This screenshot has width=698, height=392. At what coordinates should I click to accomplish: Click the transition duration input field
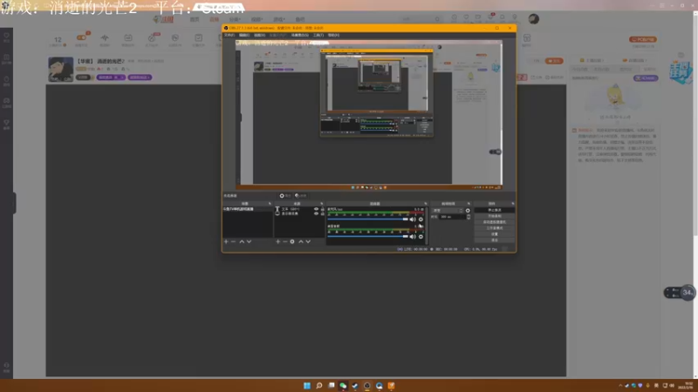coord(452,217)
